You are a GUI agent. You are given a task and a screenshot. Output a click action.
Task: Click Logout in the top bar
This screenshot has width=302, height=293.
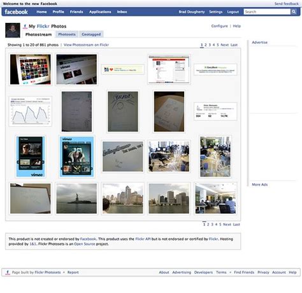tap(233, 12)
